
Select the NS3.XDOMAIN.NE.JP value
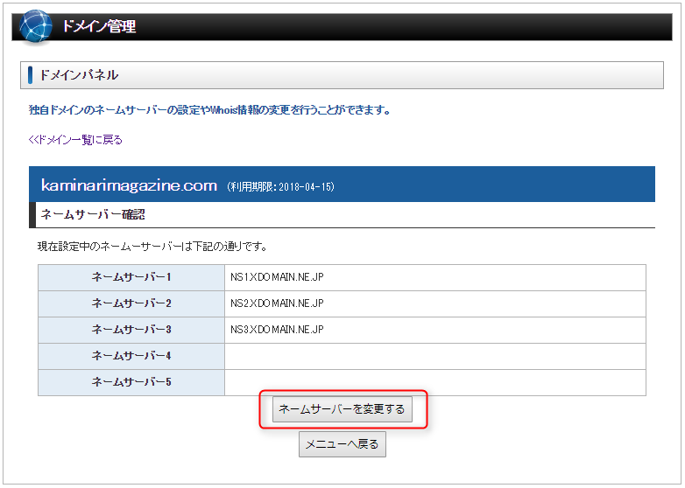tap(277, 330)
